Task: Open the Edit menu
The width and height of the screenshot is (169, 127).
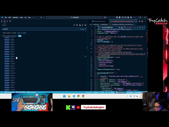Action: click(10, 17)
